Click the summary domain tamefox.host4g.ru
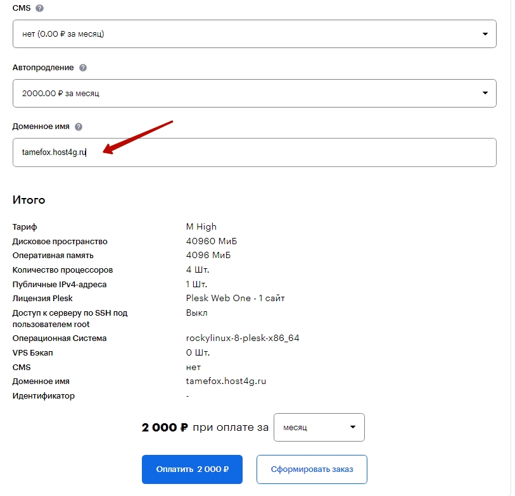 click(x=226, y=381)
